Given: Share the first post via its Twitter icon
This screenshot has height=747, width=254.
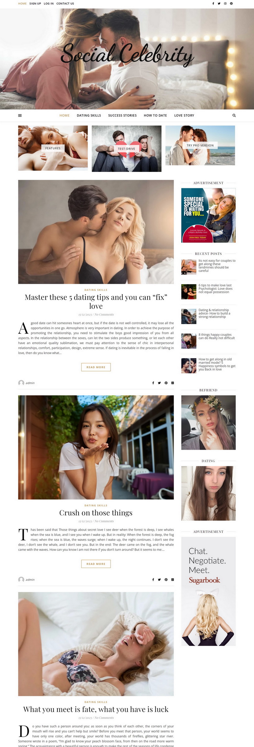Looking at the screenshot, I should [x=159, y=383].
